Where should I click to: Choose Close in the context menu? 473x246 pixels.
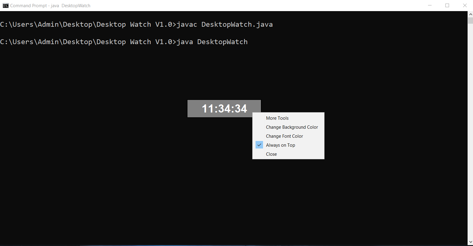click(x=288, y=154)
